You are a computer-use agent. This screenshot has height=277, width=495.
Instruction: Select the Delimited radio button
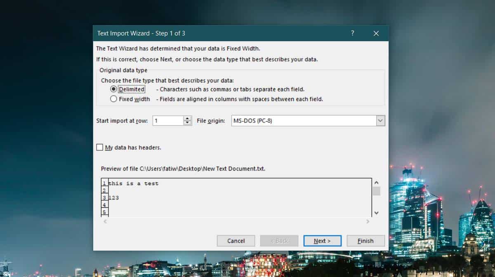coord(113,89)
